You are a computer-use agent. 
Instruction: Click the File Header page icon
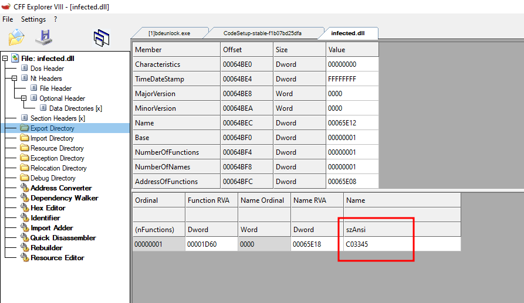34,88
